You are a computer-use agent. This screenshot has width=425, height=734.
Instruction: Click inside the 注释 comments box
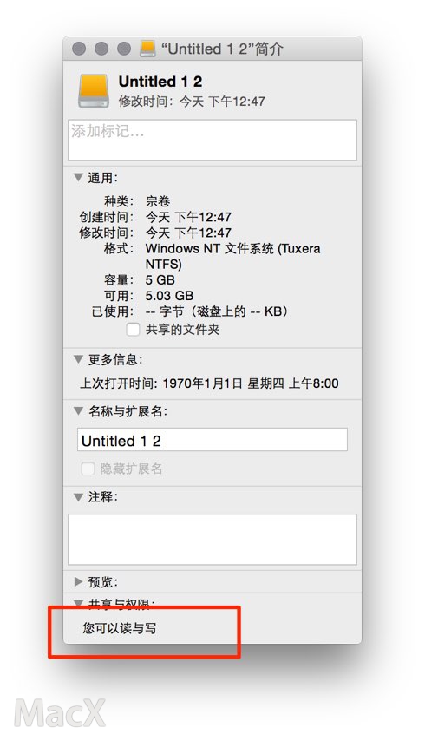[x=212, y=540]
